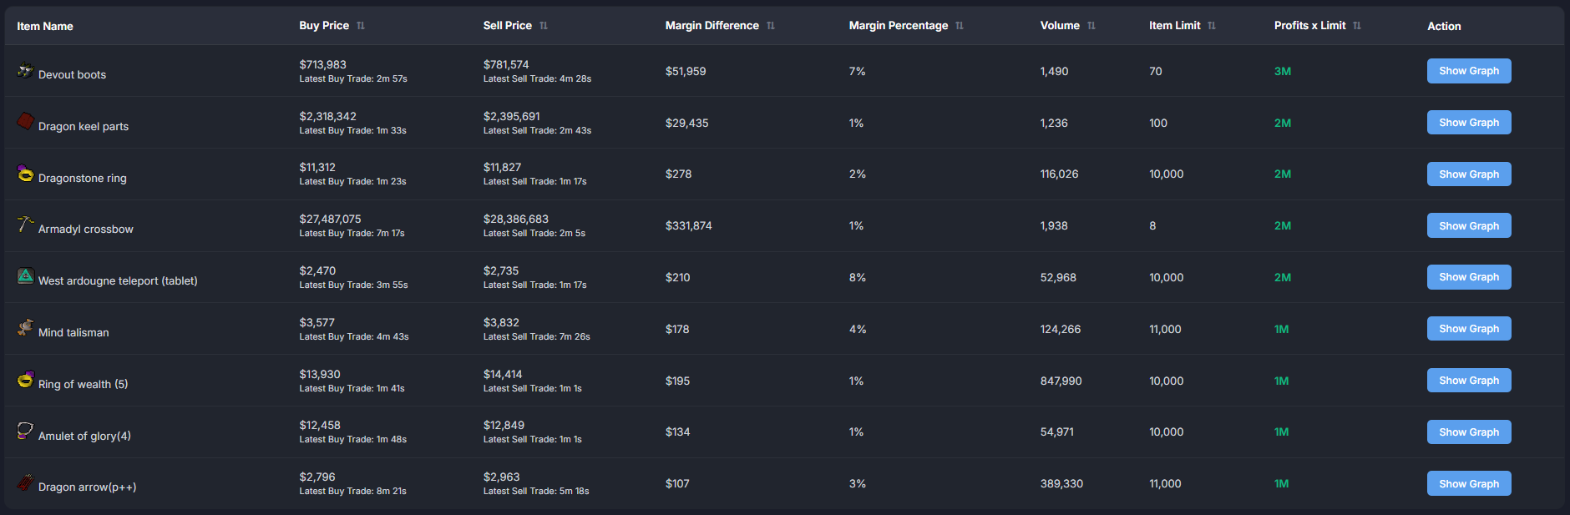Click the Mind talisman item icon
Screen dimensions: 1570x515
pos(26,328)
